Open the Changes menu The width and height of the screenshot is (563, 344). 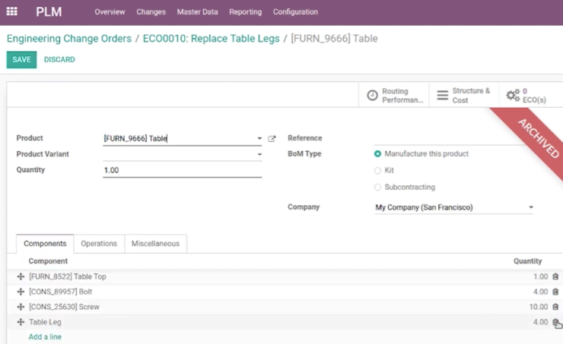tap(151, 12)
